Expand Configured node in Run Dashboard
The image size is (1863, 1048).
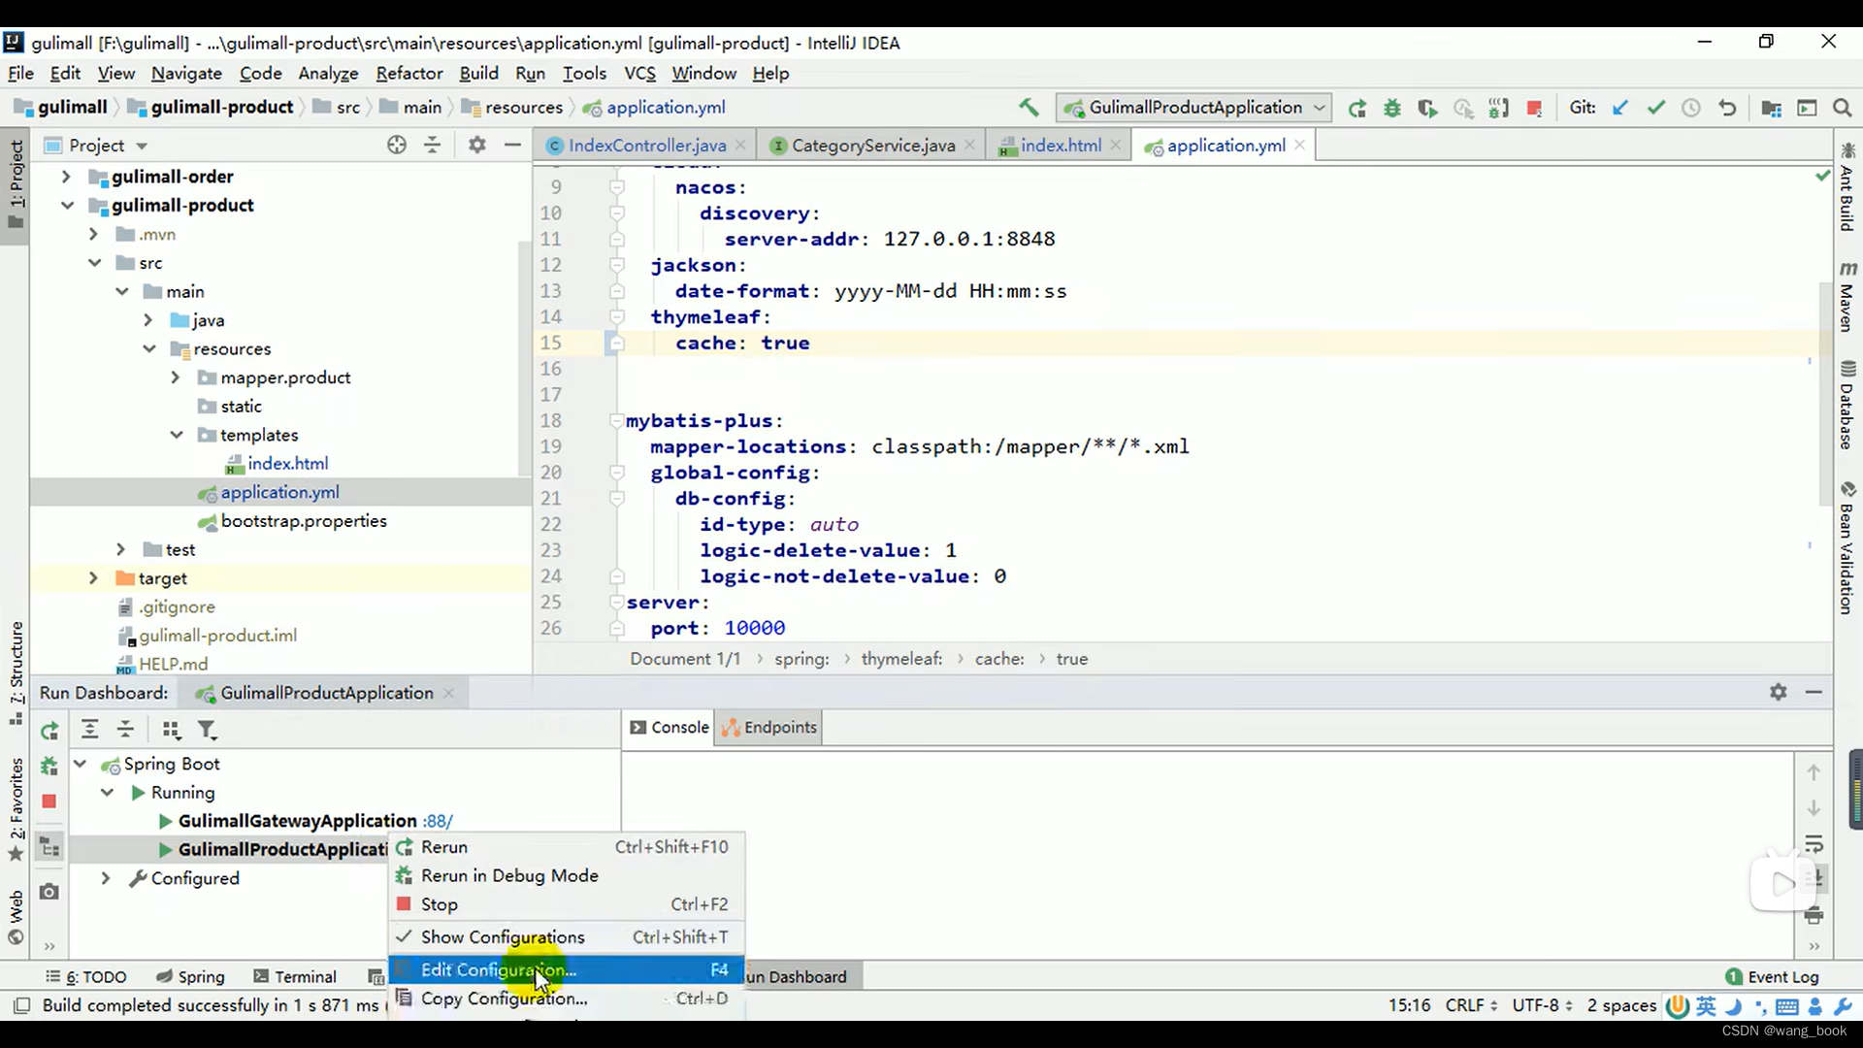(106, 878)
